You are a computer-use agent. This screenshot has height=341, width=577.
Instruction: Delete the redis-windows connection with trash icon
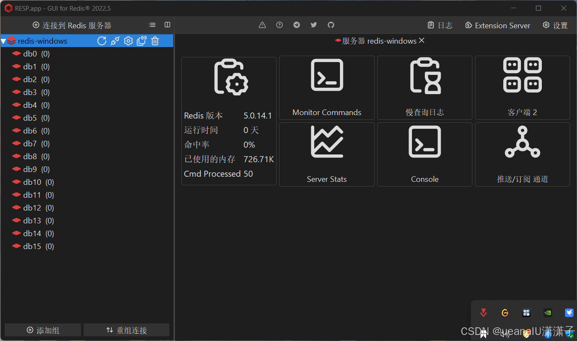pyautogui.click(x=155, y=41)
